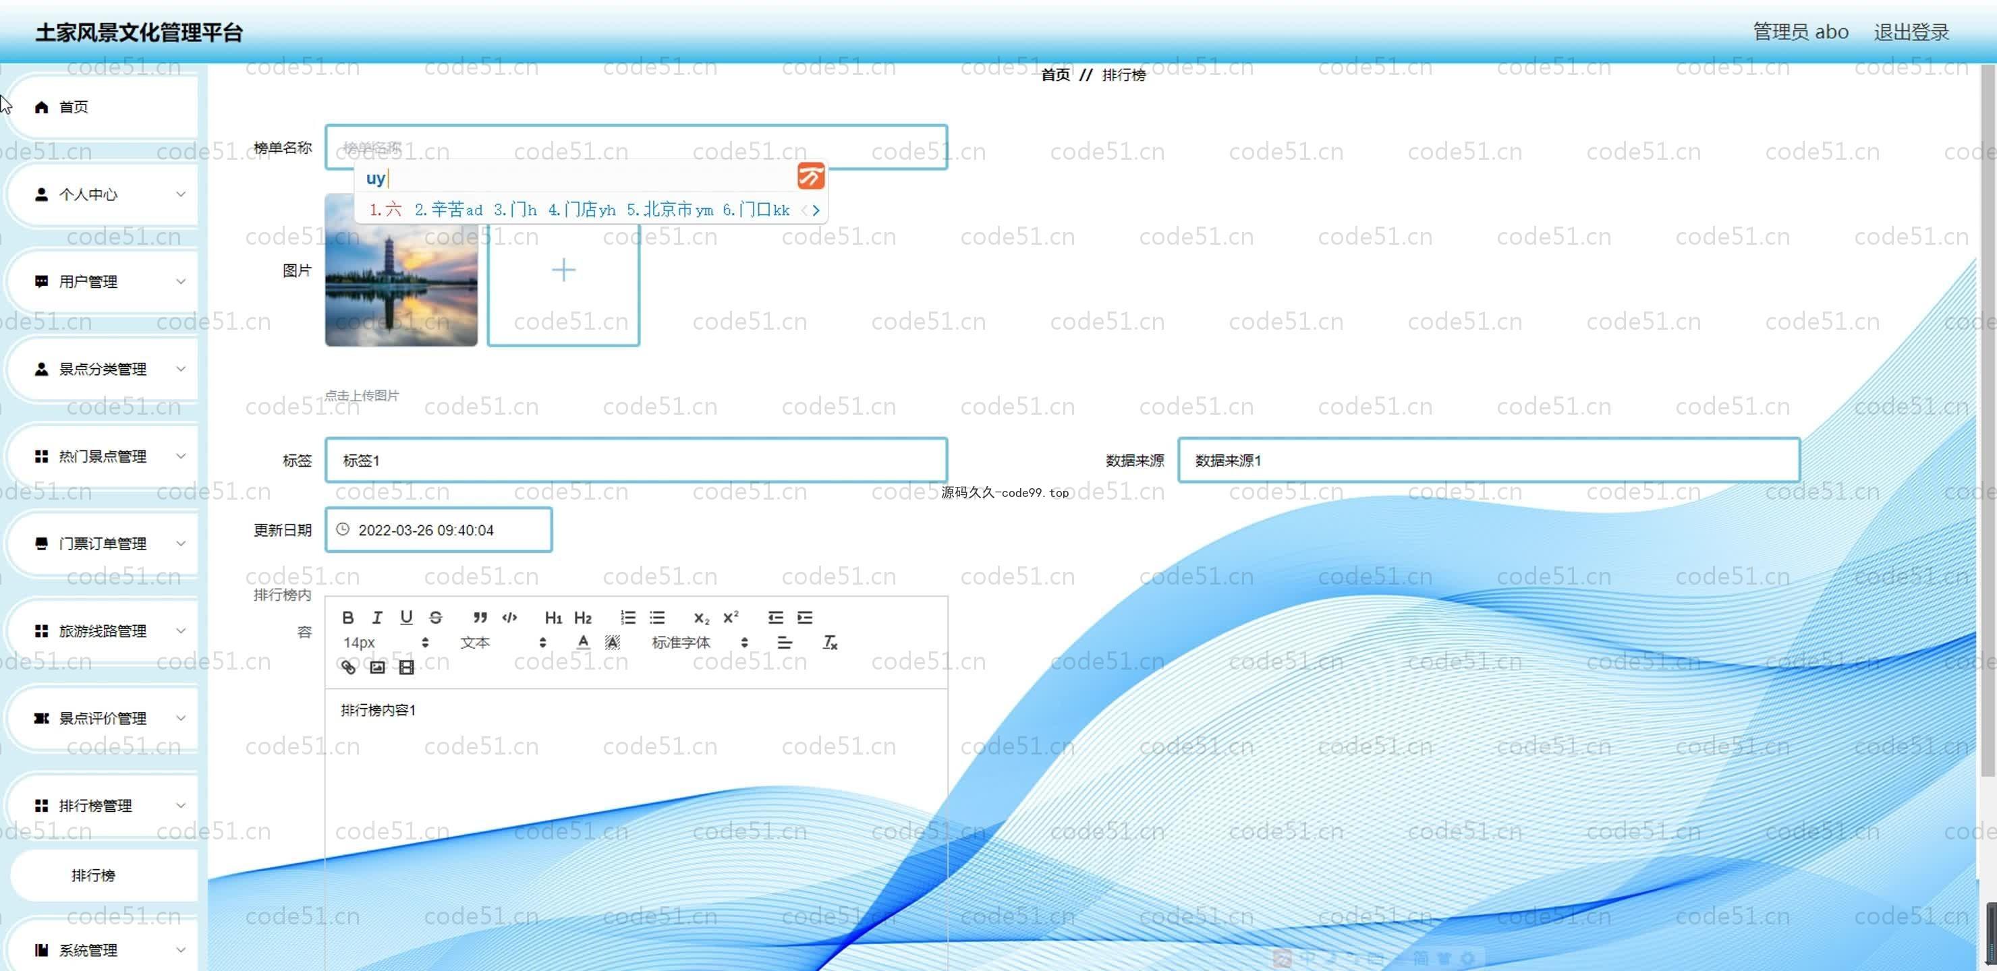Open the 文本 heading style dropdown

pos(504,643)
